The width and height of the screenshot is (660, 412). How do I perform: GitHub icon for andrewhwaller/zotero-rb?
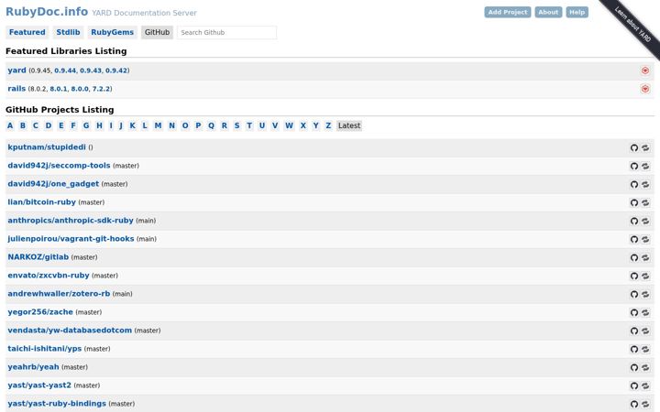634,294
